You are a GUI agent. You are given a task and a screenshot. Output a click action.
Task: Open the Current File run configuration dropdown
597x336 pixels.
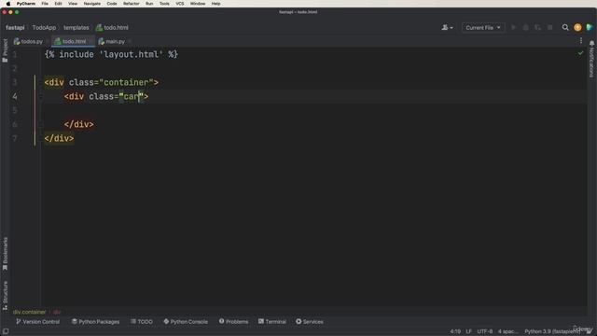483,27
